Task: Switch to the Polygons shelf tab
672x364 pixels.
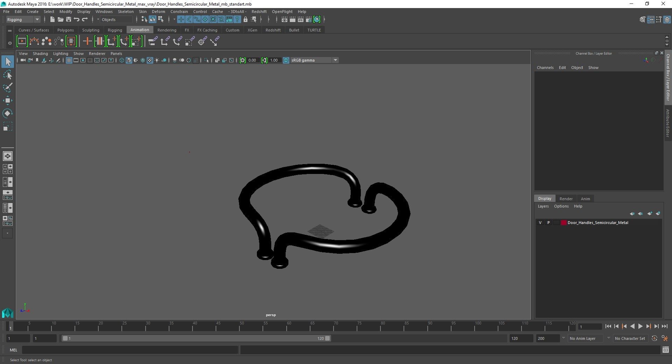Action: 65,30
